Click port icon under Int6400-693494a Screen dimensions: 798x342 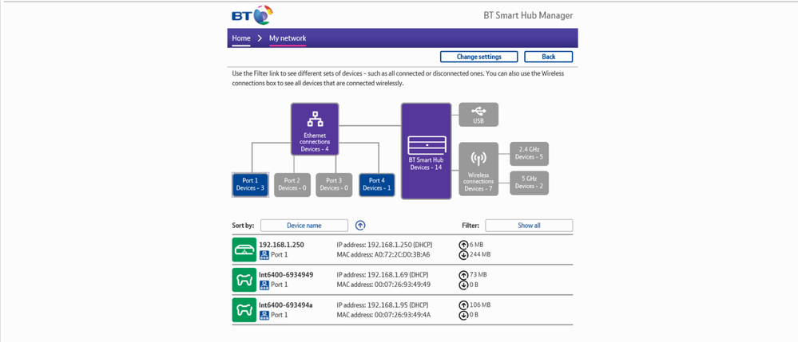(x=264, y=315)
